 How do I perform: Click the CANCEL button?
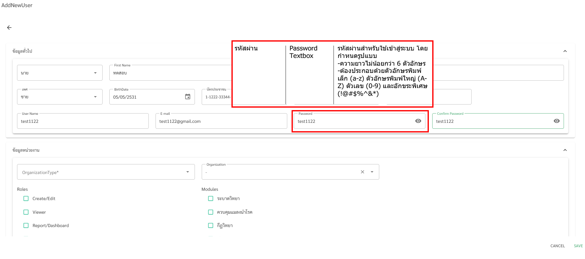pos(557,246)
